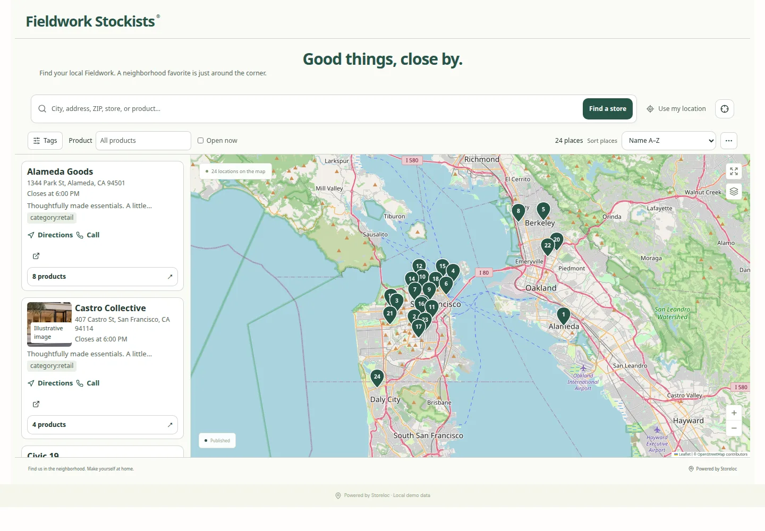Screen dimensions: 765x531
Task: Select map pin number 1 in Alameda
Action: [564, 315]
